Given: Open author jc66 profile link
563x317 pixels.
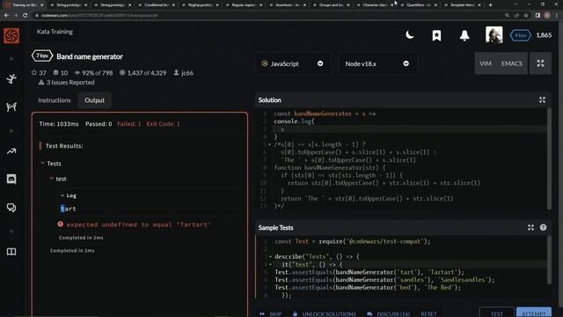Looking at the screenshot, I should 184,72.
